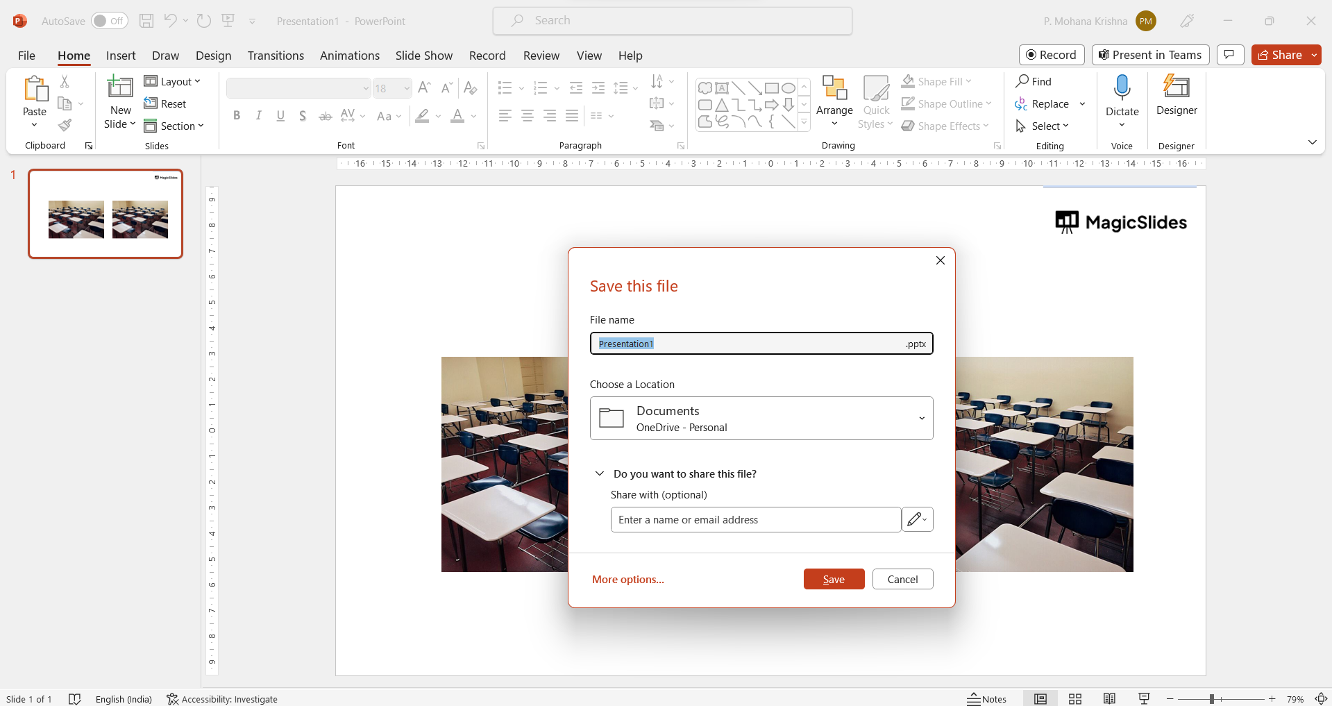Open Reading View from status bar
Image resolution: width=1332 pixels, height=706 pixels.
coord(1109,699)
